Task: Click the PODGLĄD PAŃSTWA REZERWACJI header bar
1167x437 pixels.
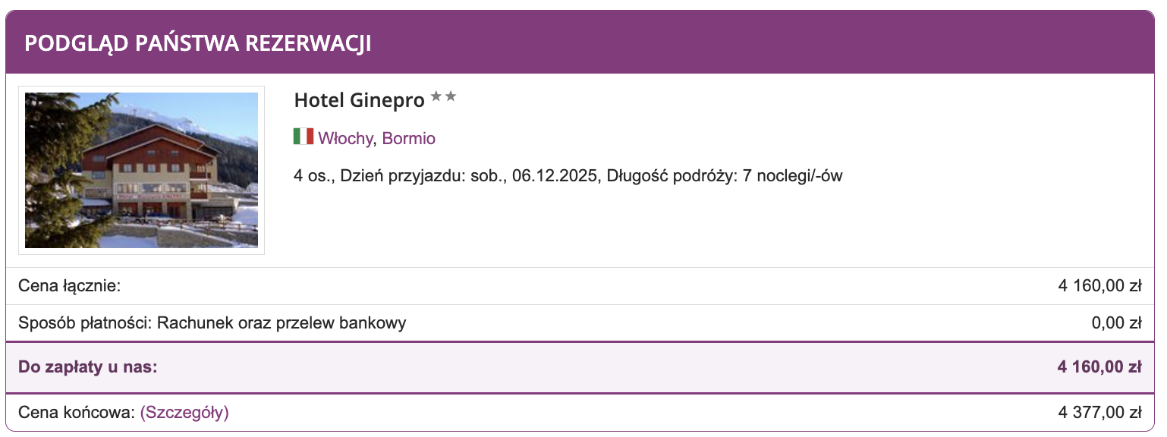Action: (x=198, y=42)
